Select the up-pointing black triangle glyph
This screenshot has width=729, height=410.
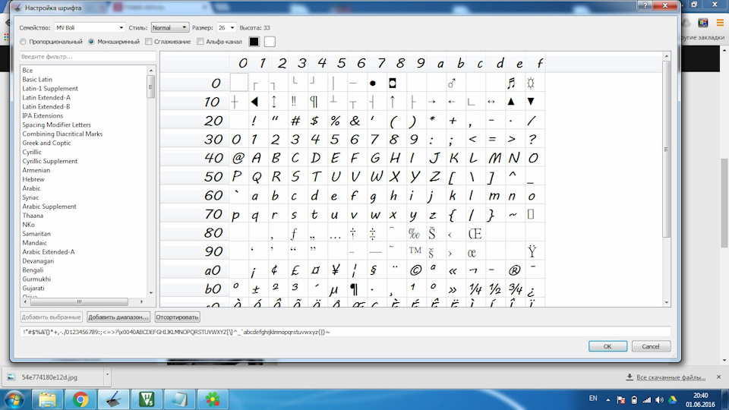point(511,102)
